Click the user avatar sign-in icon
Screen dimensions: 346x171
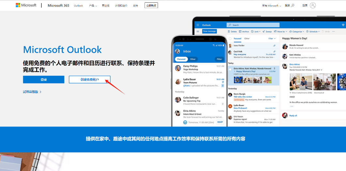click(x=313, y=6)
